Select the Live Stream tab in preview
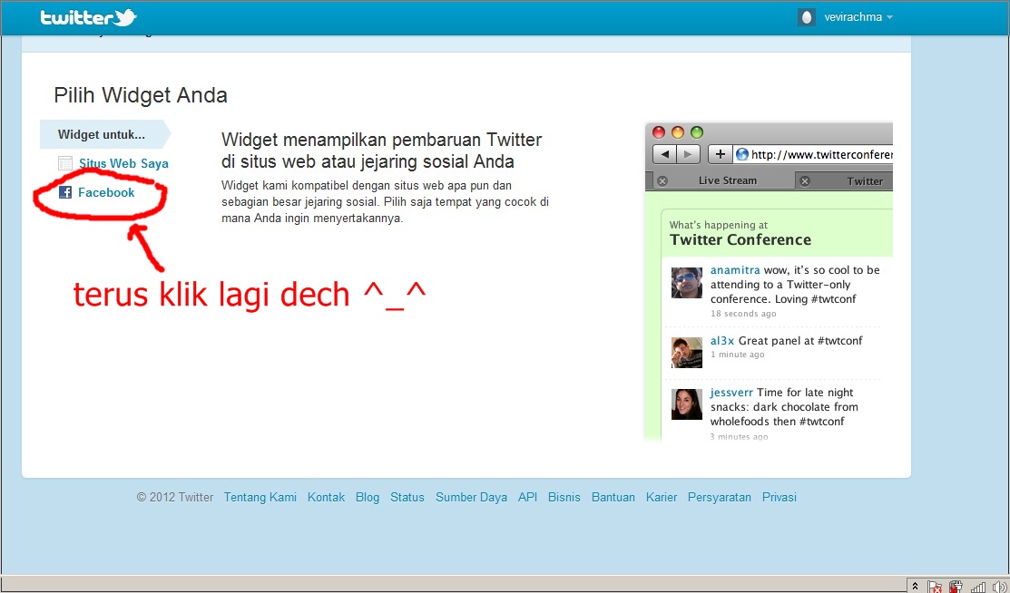This screenshot has height=593, width=1010. pos(728,181)
